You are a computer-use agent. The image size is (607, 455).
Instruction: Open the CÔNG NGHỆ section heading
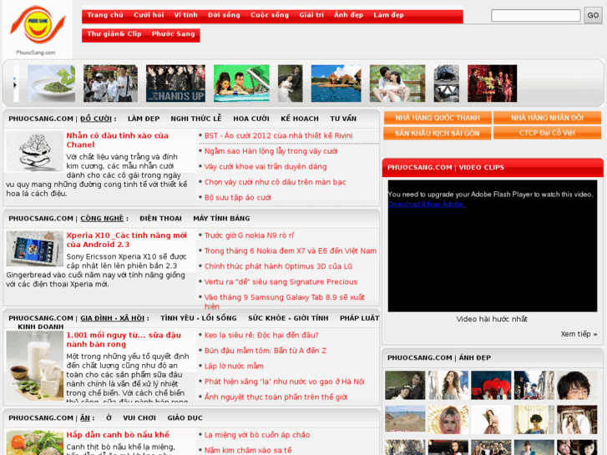click(102, 219)
